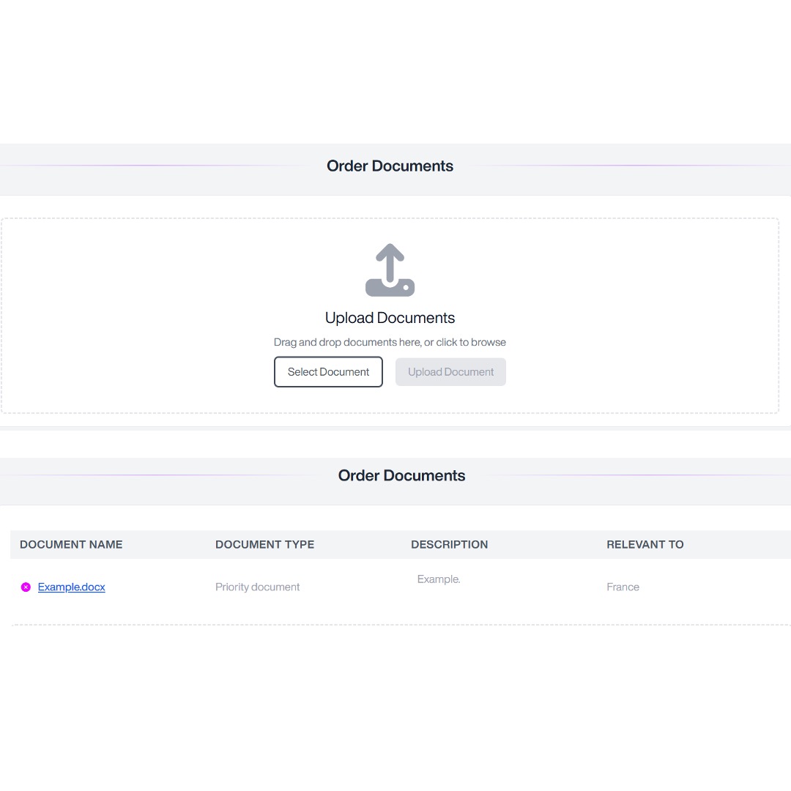Image resolution: width=791 pixels, height=791 pixels.
Task: Click the divider bar below the upload dropzone
Action: pyautogui.click(x=395, y=428)
